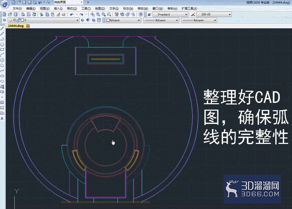292x209 pixels.
Task: Select the Hatch tool in draw toolbar
Action: point(2,102)
